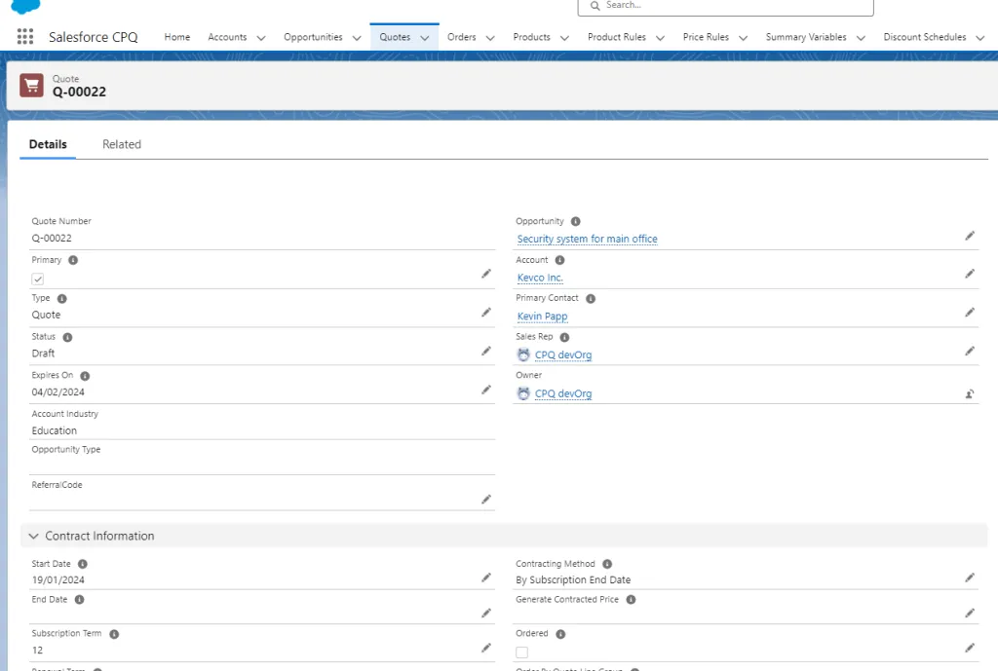
Task: Edit the ReferralCode pencil icon
Action: point(486,500)
